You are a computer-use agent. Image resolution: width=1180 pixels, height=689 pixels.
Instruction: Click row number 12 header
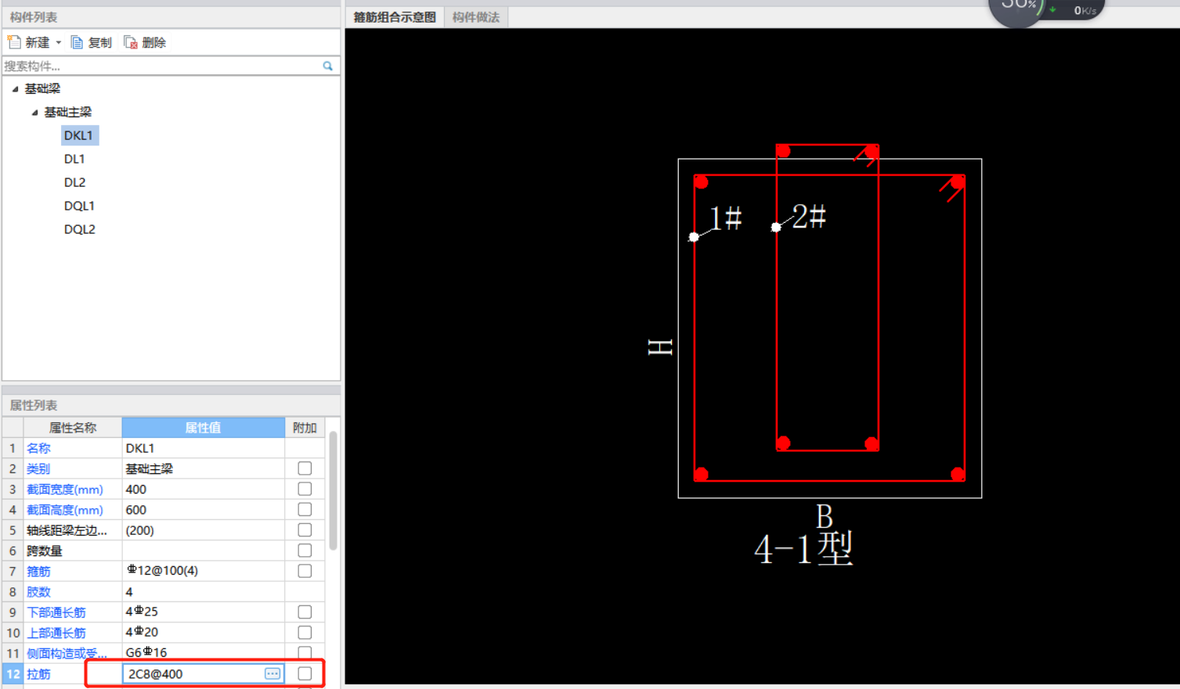(x=13, y=673)
